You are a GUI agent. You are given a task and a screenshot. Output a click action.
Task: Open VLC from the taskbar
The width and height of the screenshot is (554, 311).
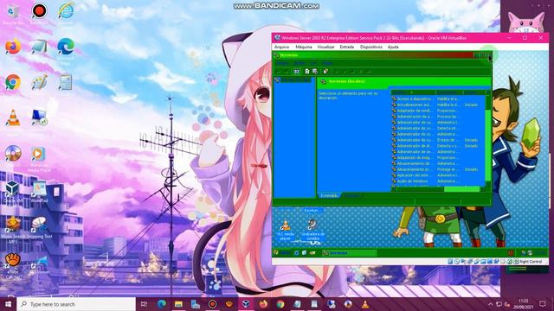365,303
